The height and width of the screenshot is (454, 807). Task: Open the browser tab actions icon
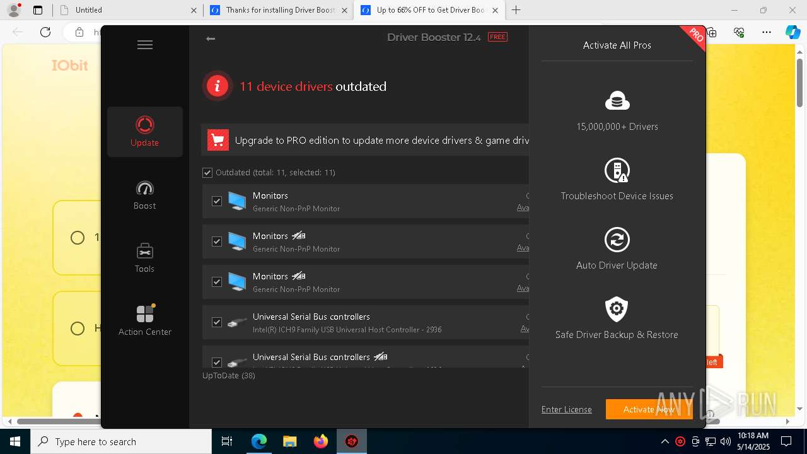click(38, 10)
